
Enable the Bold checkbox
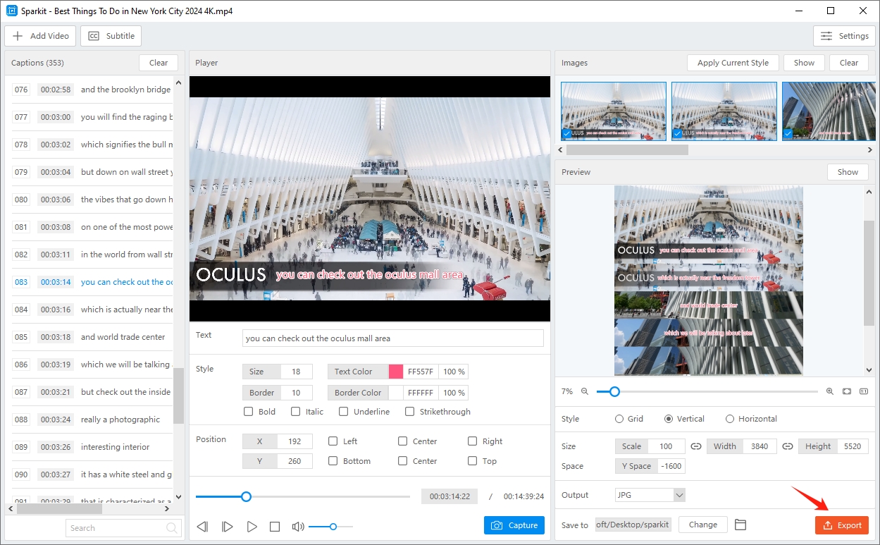pyautogui.click(x=248, y=412)
